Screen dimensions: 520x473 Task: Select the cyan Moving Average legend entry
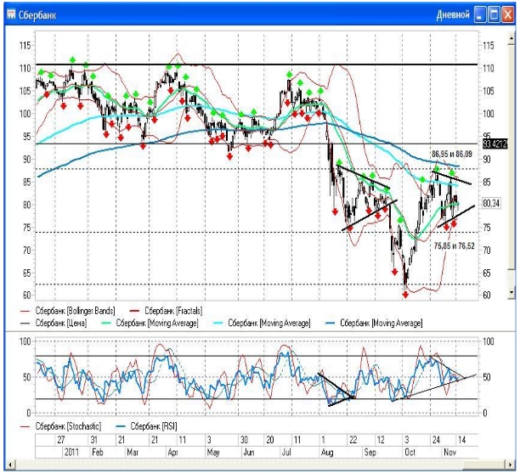(262, 323)
